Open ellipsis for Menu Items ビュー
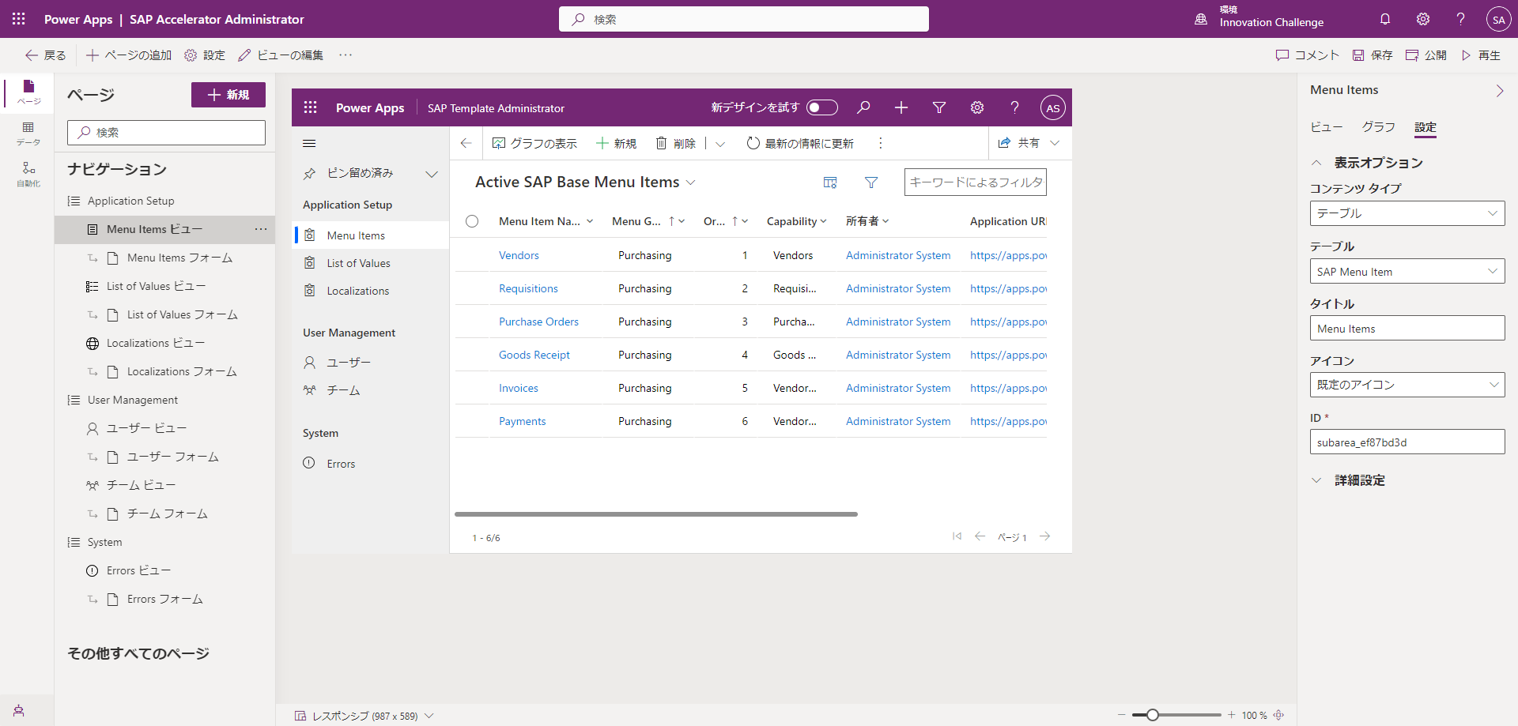Image resolution: width=1518 pixels, height=726 pixels. point(261,229)
